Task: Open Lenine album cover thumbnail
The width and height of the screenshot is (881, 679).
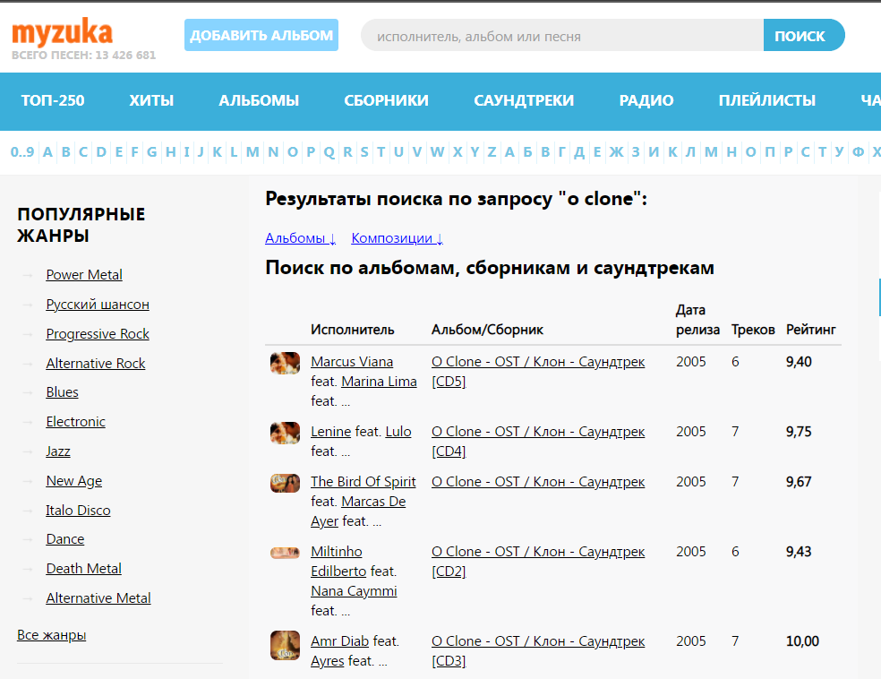Action: click(x=285, y=433)
